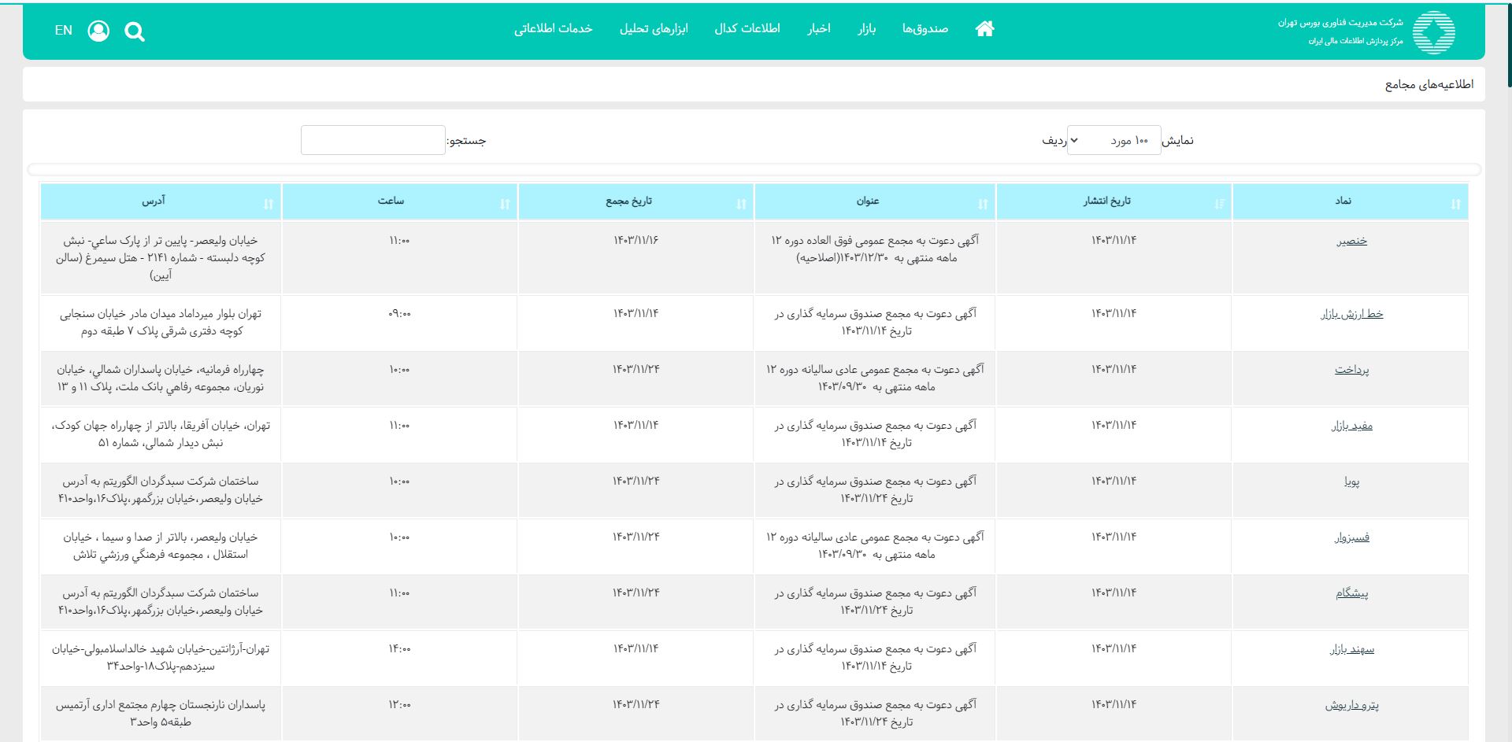Sort by تاریخ انتشار column arrows
The height and width of the screenshot is (742, 1512).
pos(1220,204)
